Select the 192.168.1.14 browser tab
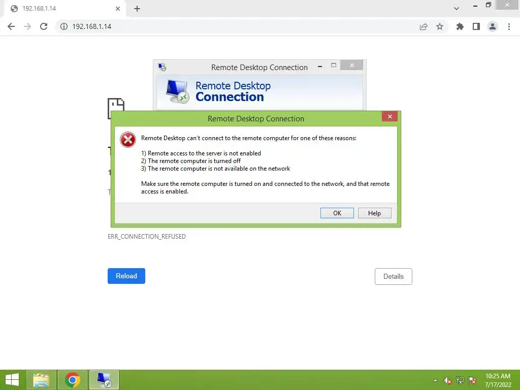 tap(64, 9)
